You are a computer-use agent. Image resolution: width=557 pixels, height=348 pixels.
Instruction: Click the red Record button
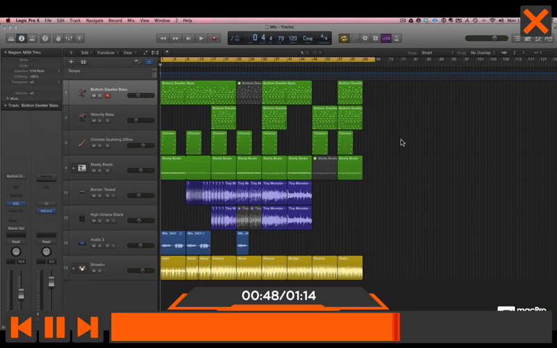click(214, 38)
